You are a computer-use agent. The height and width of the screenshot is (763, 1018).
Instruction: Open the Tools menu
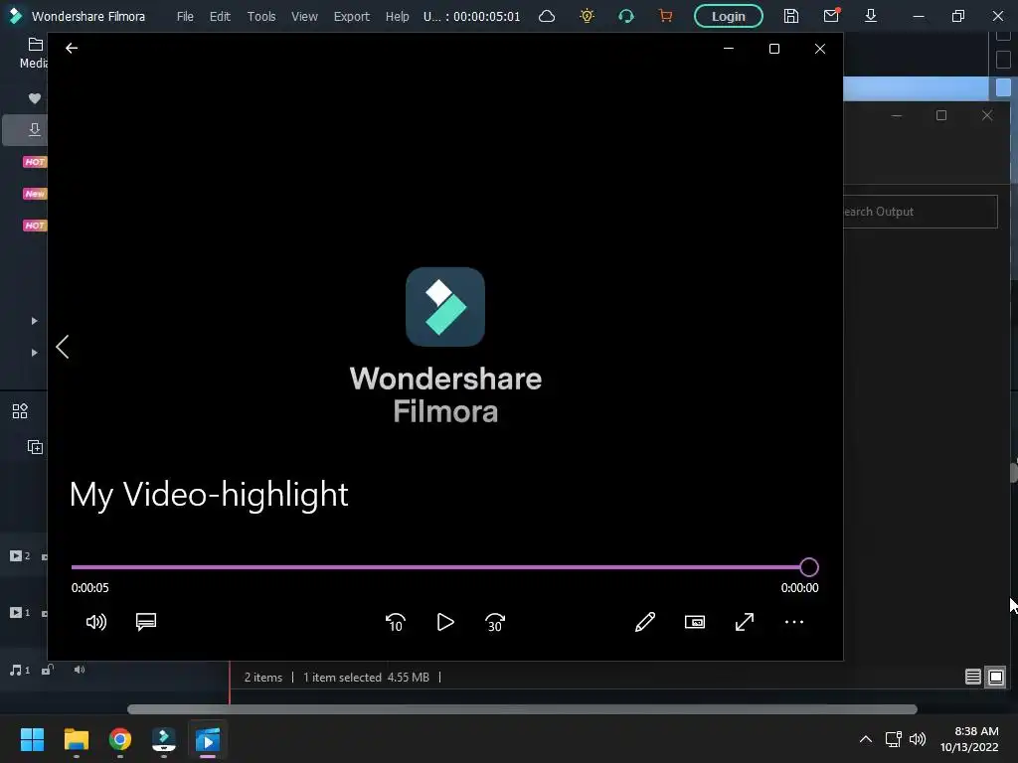(x=261, y=16)
